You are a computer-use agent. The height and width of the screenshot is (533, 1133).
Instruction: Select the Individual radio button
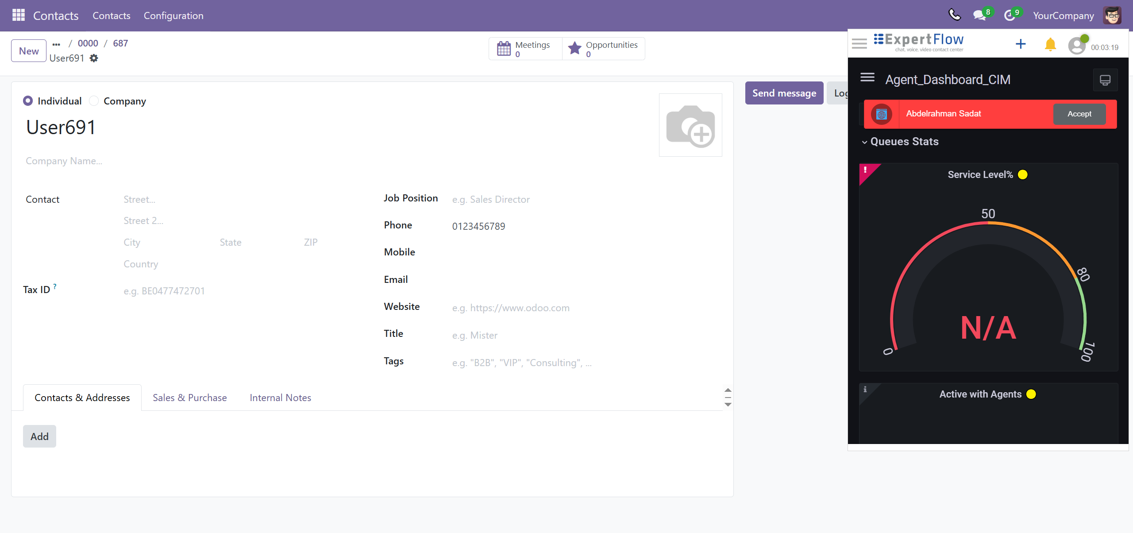coord(28,101)
